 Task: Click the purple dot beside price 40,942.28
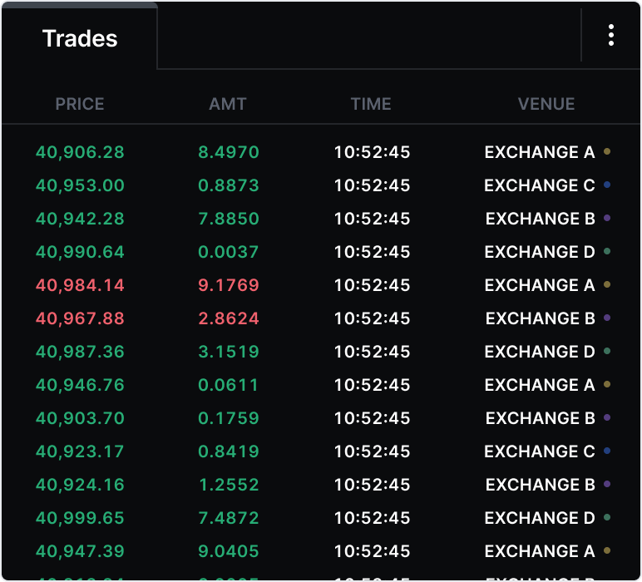(608, 219)
